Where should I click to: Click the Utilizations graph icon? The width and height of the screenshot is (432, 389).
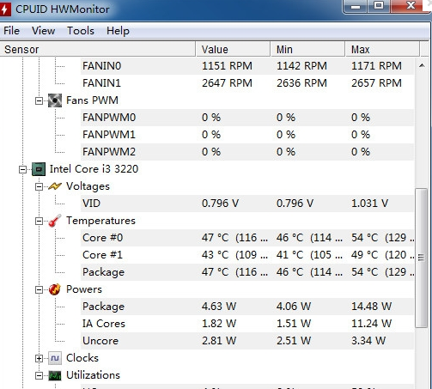click(x=55, y=375)
